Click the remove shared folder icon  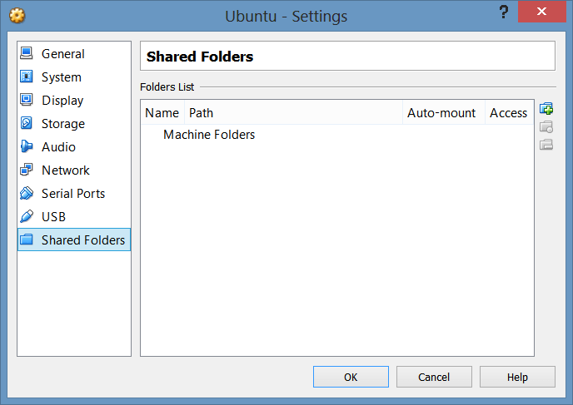click(x=546, y=145)
